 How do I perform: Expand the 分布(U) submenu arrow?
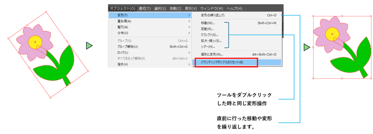pos(189,33)
